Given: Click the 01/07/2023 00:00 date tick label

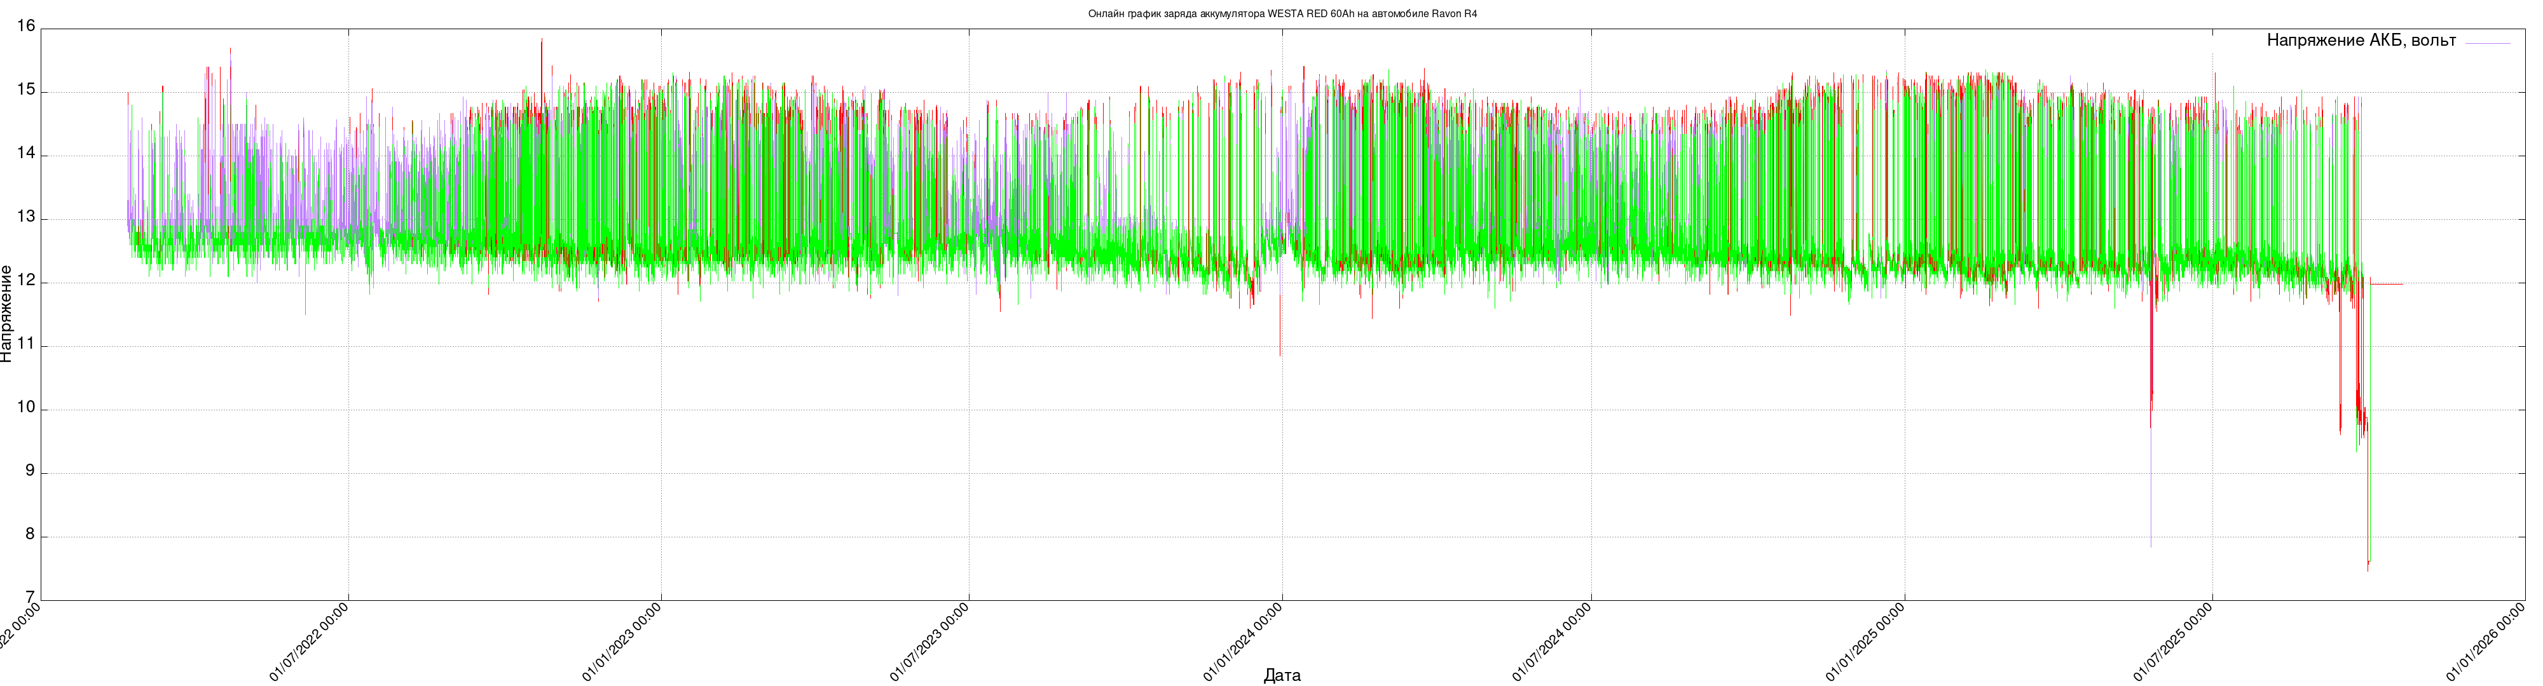Looking at the screenshot, I should [930, 643].
